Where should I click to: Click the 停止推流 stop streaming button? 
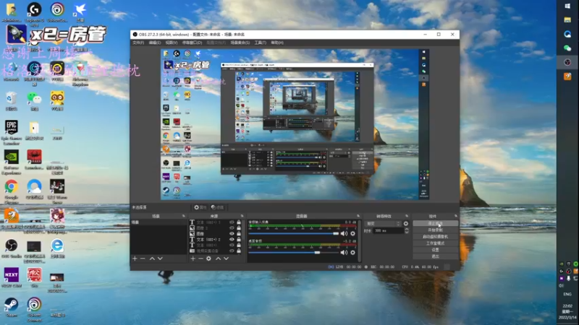tap(436, 223)
